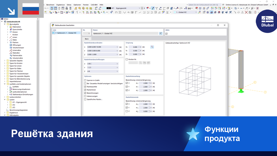Viewport: 277px width, 156px height.
Task: Select Statikanalyse-Einstellungen tree item
Action: tap(23, 95)
